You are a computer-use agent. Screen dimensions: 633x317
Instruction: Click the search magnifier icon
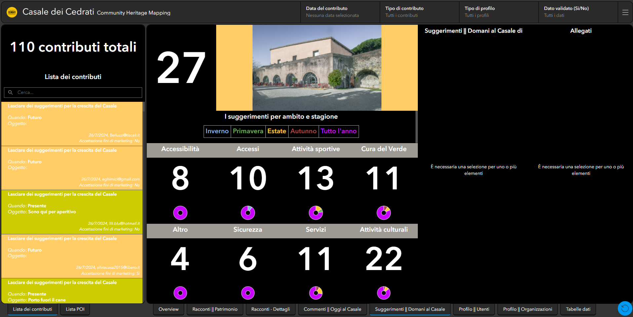11,93
